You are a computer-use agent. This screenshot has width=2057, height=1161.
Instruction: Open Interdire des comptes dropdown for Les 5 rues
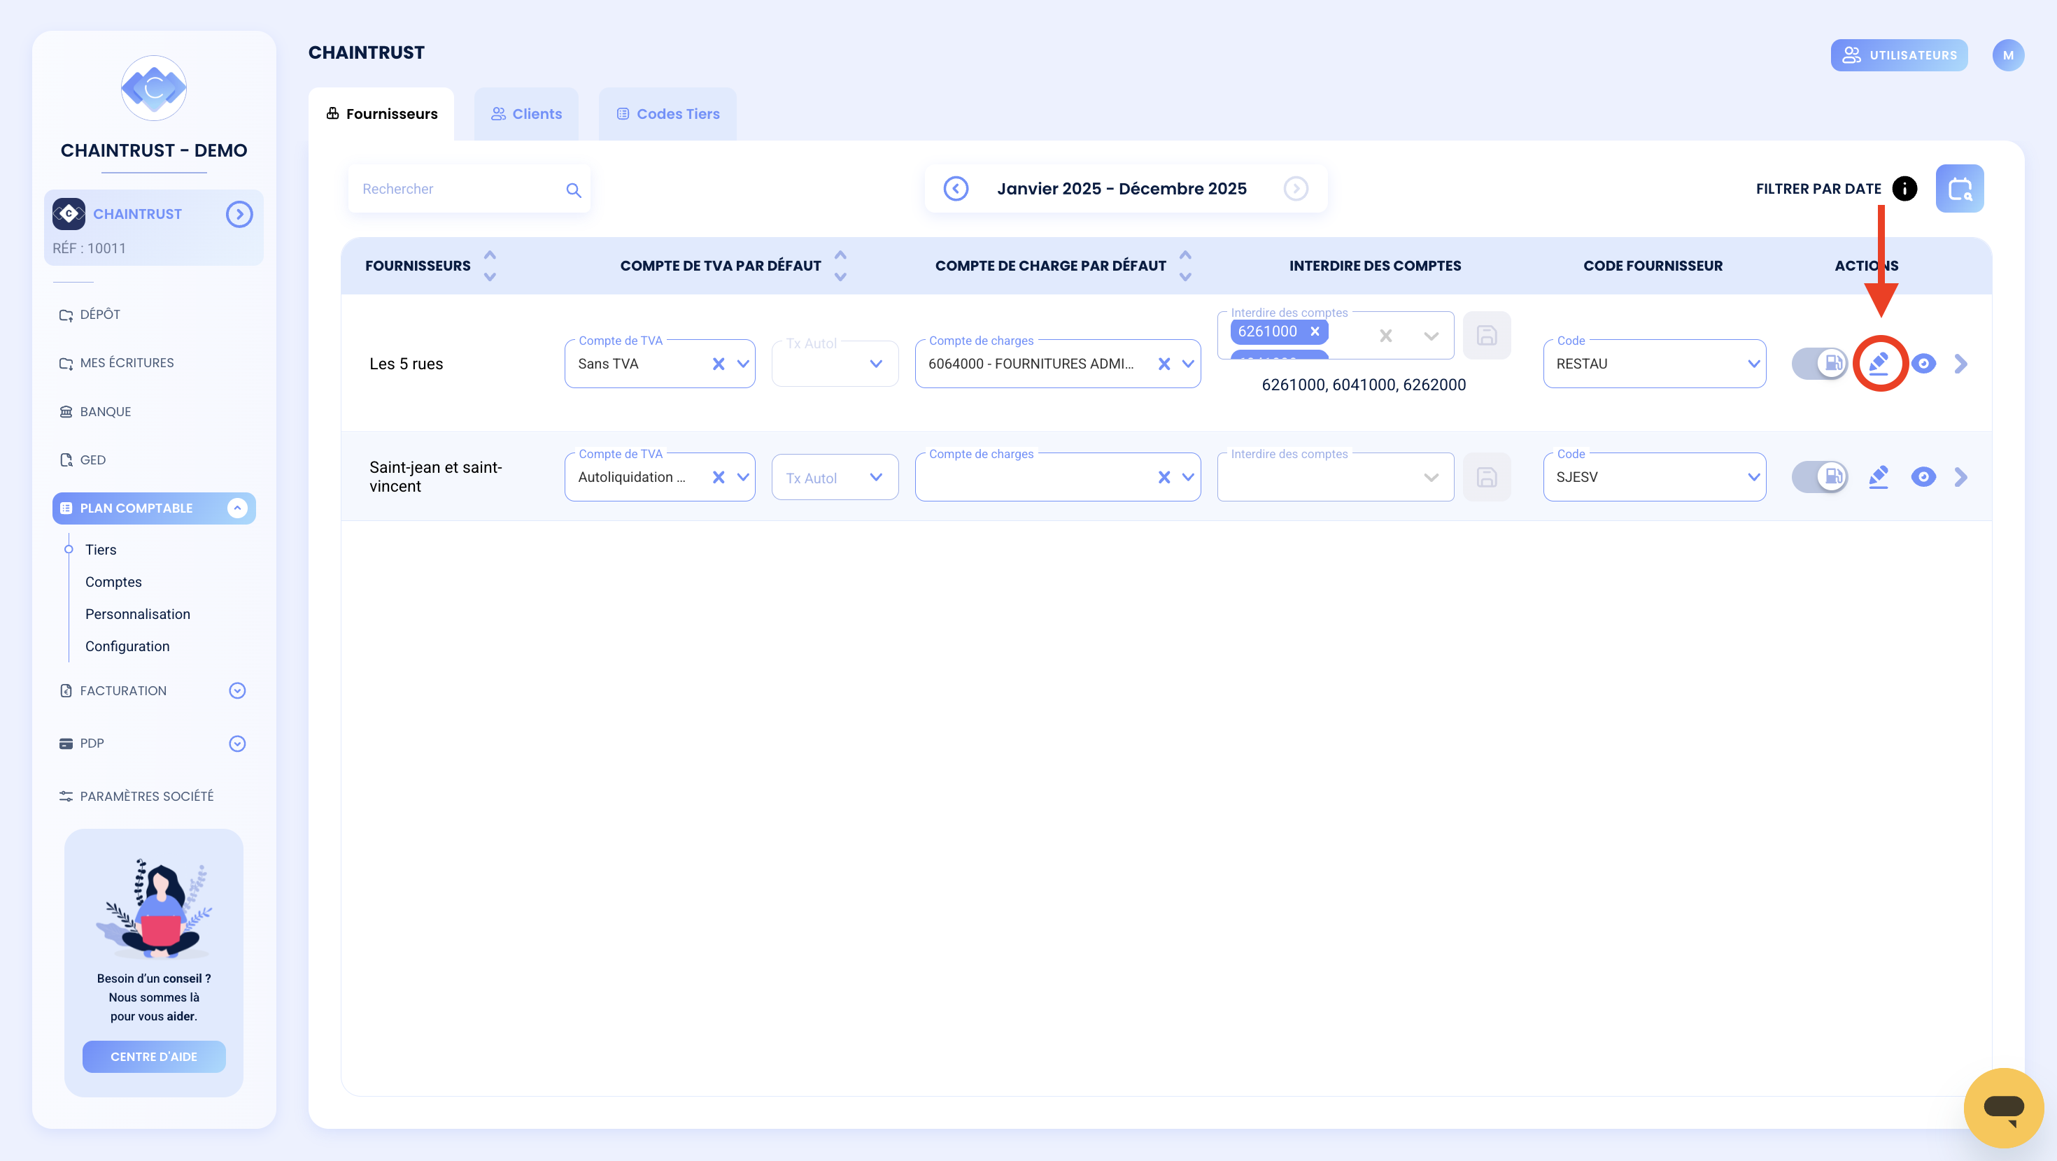[x=1430, y=336]
